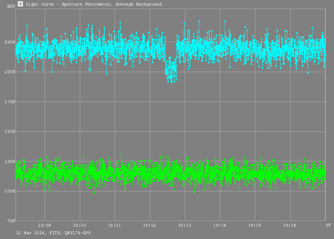Click the occultation dip in the cyan light curve

(171, 69)
